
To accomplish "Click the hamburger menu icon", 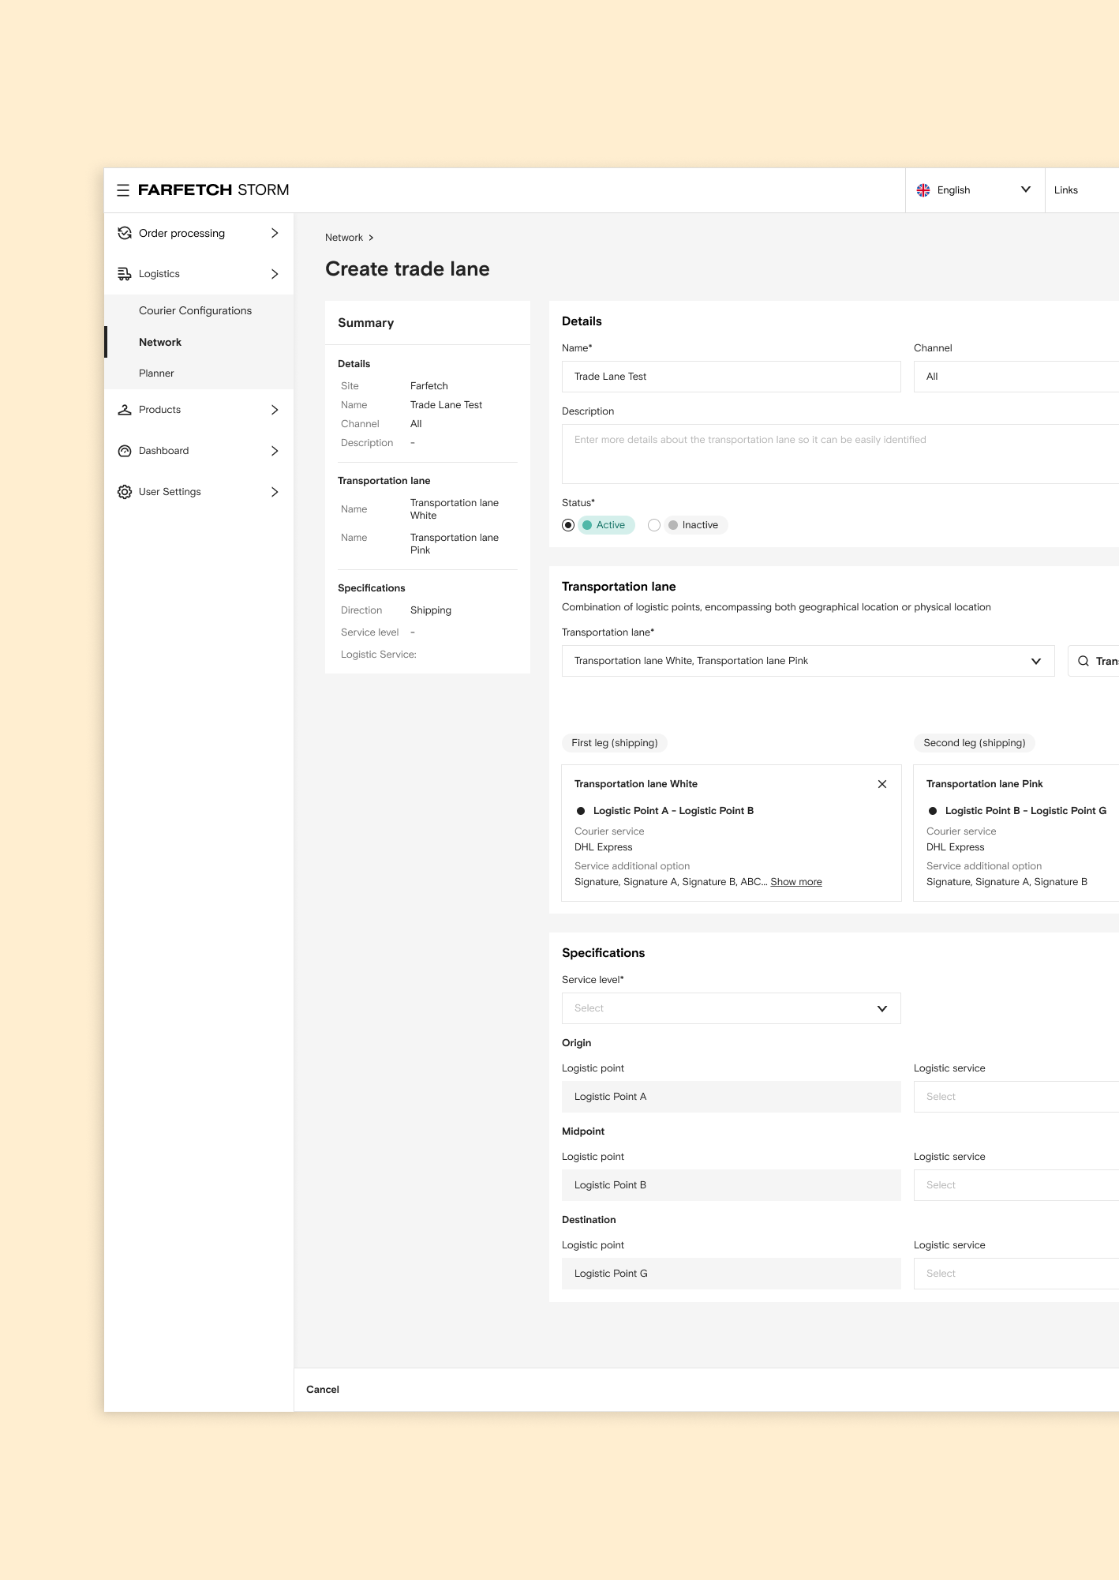I will click(x=123, y=190).
